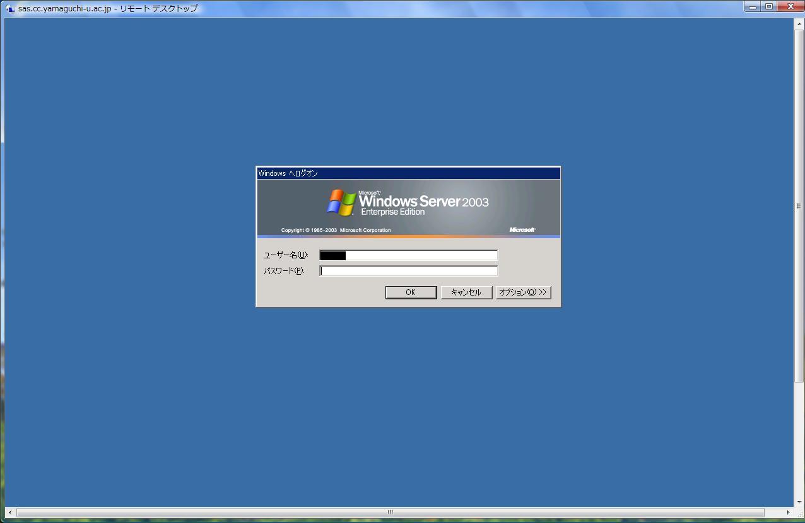The height and width of the screenshot is (523, 805).
Task: Click the vertical scrollbar down arrow
Action: point(799,502)
